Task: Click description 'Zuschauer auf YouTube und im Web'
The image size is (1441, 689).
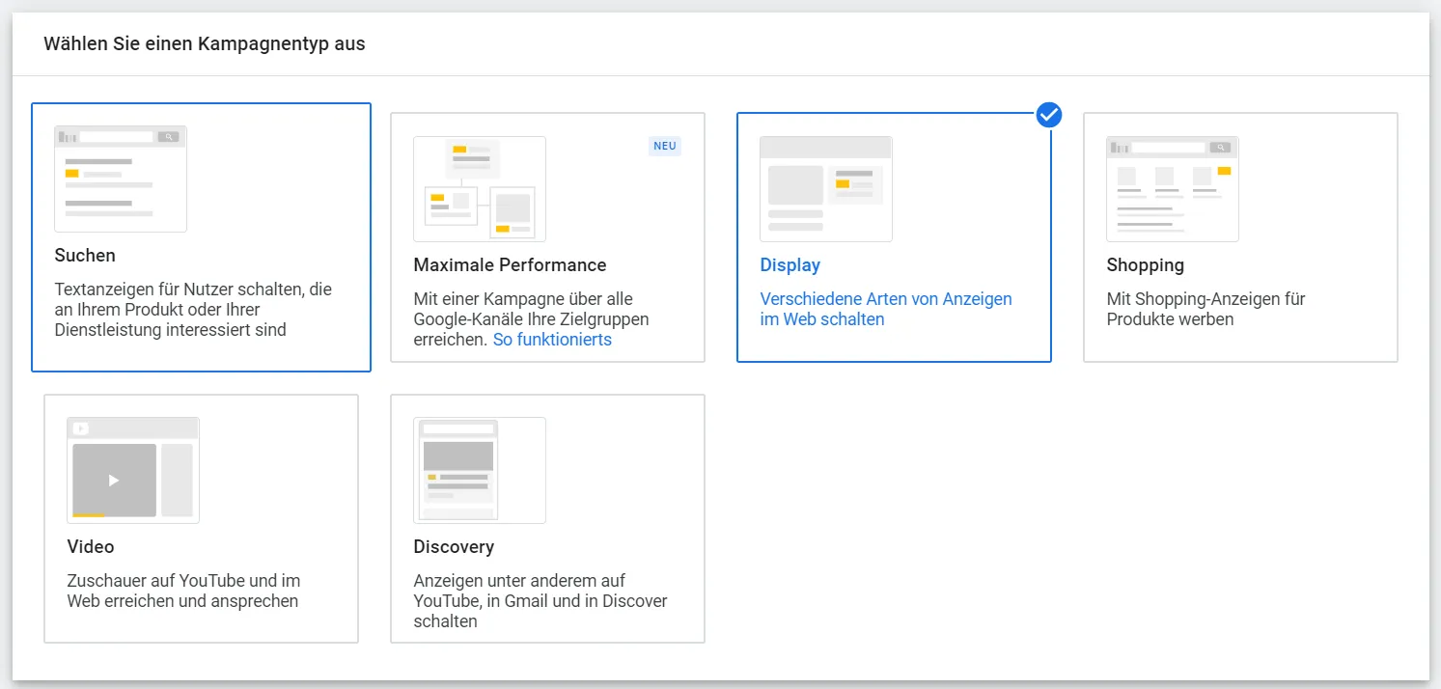Action: [183, 591]
